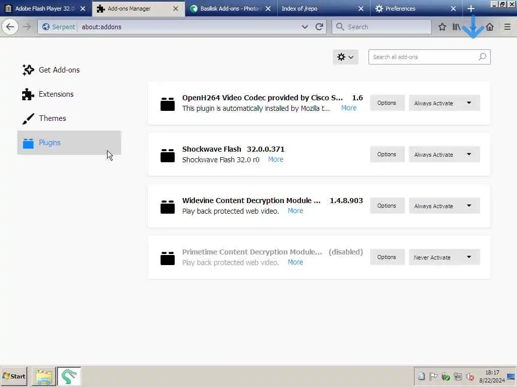Open the add-ons tools gear dropdown
The image size is (517, 387).
(x=345, y=57)
